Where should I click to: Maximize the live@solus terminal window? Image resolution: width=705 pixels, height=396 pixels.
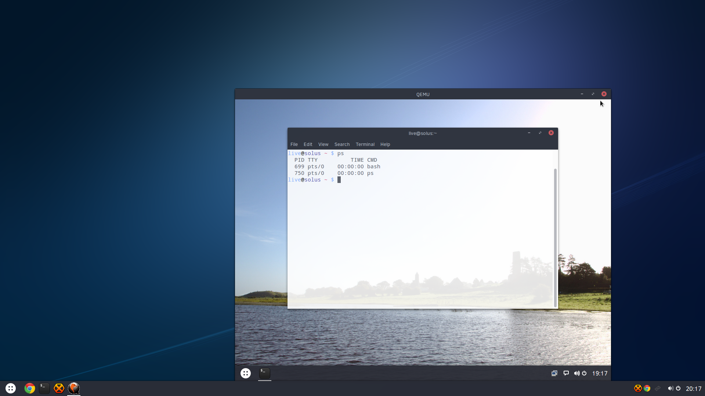coord(540,133)
